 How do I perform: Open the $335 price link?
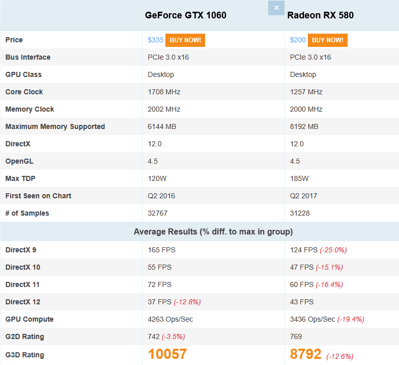click(x=156, y=40)
